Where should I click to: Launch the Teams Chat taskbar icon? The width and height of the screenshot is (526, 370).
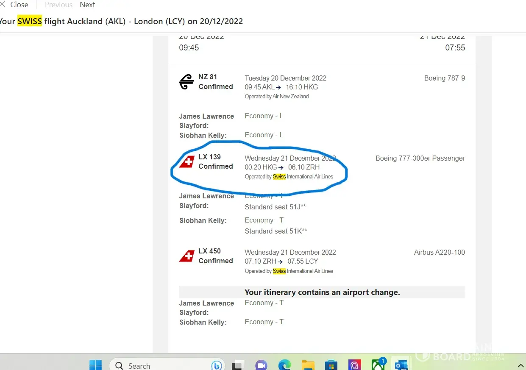(x=261, y=365)
